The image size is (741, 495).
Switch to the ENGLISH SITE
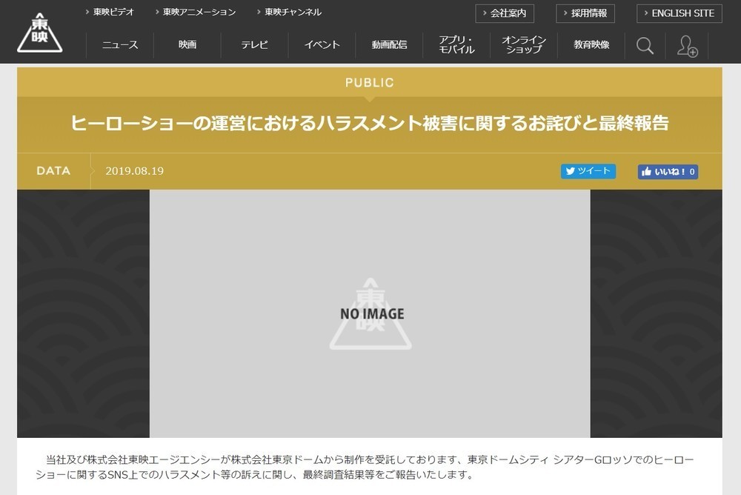coord(679,13)
